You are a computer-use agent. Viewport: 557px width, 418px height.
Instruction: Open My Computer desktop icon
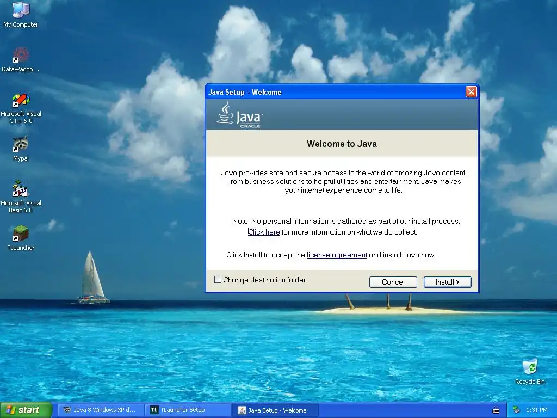tap(21, 14)
